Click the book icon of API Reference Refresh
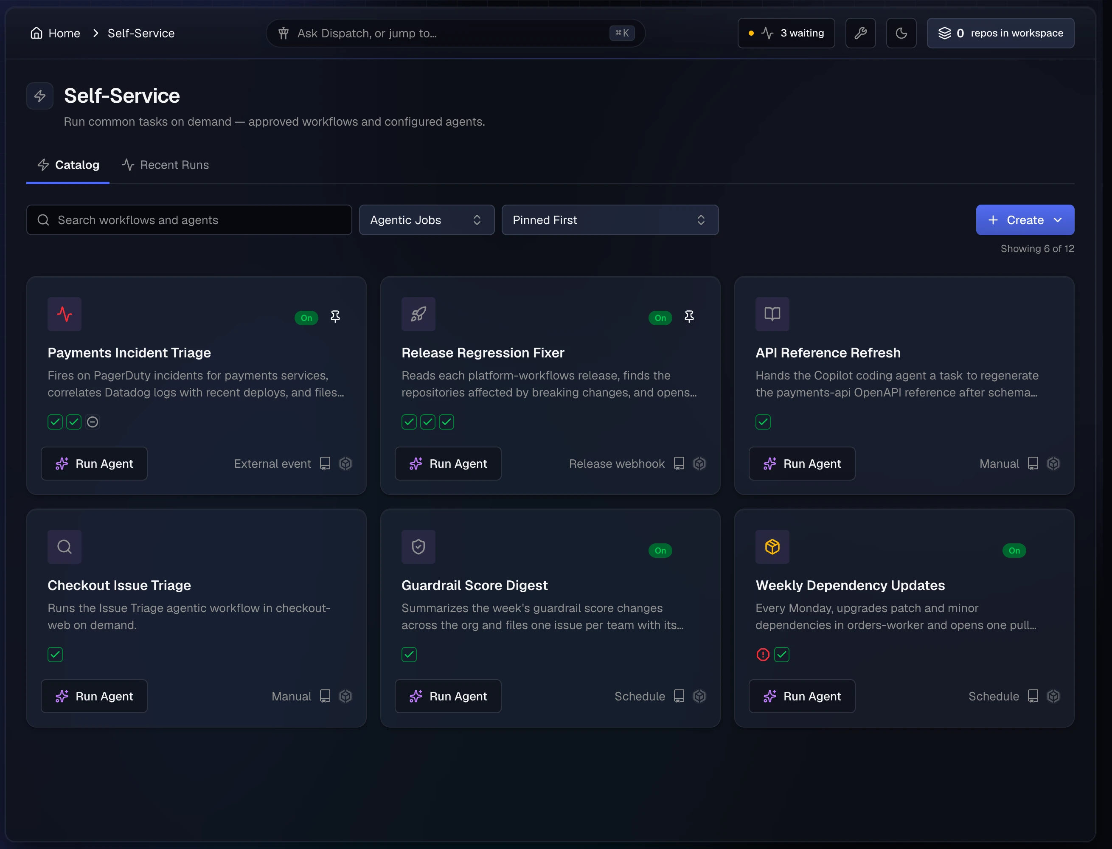This screenshot has width=1112, height=849. (772, 314)
